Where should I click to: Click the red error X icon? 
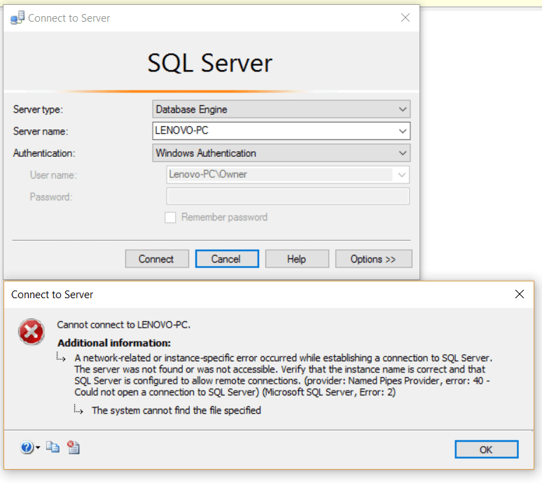click(x=32, y=332)
